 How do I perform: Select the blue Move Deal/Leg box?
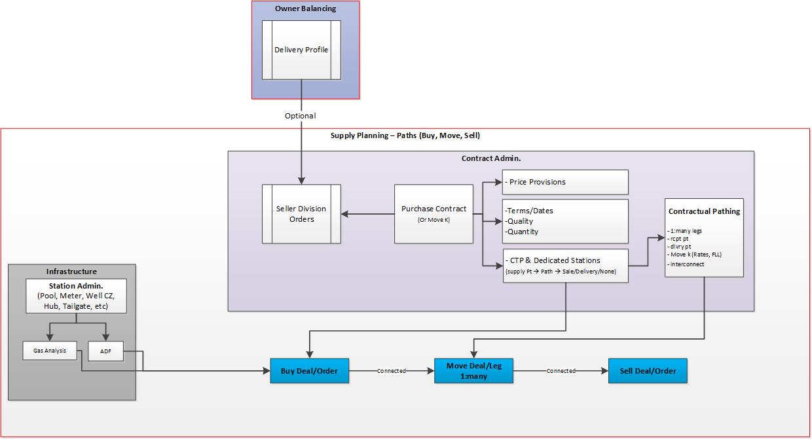coord(473,371)
